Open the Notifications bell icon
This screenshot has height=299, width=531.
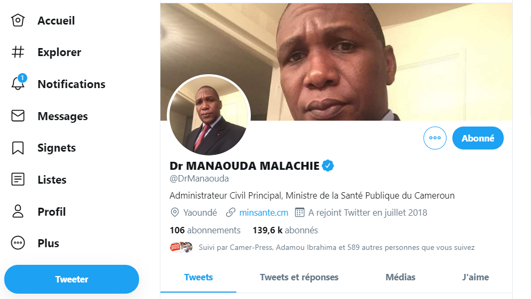point(18,83)
